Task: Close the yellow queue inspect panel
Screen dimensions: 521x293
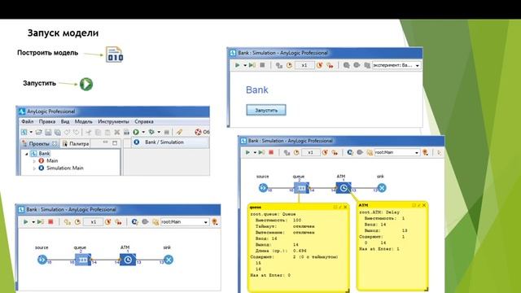Action: 345,207
